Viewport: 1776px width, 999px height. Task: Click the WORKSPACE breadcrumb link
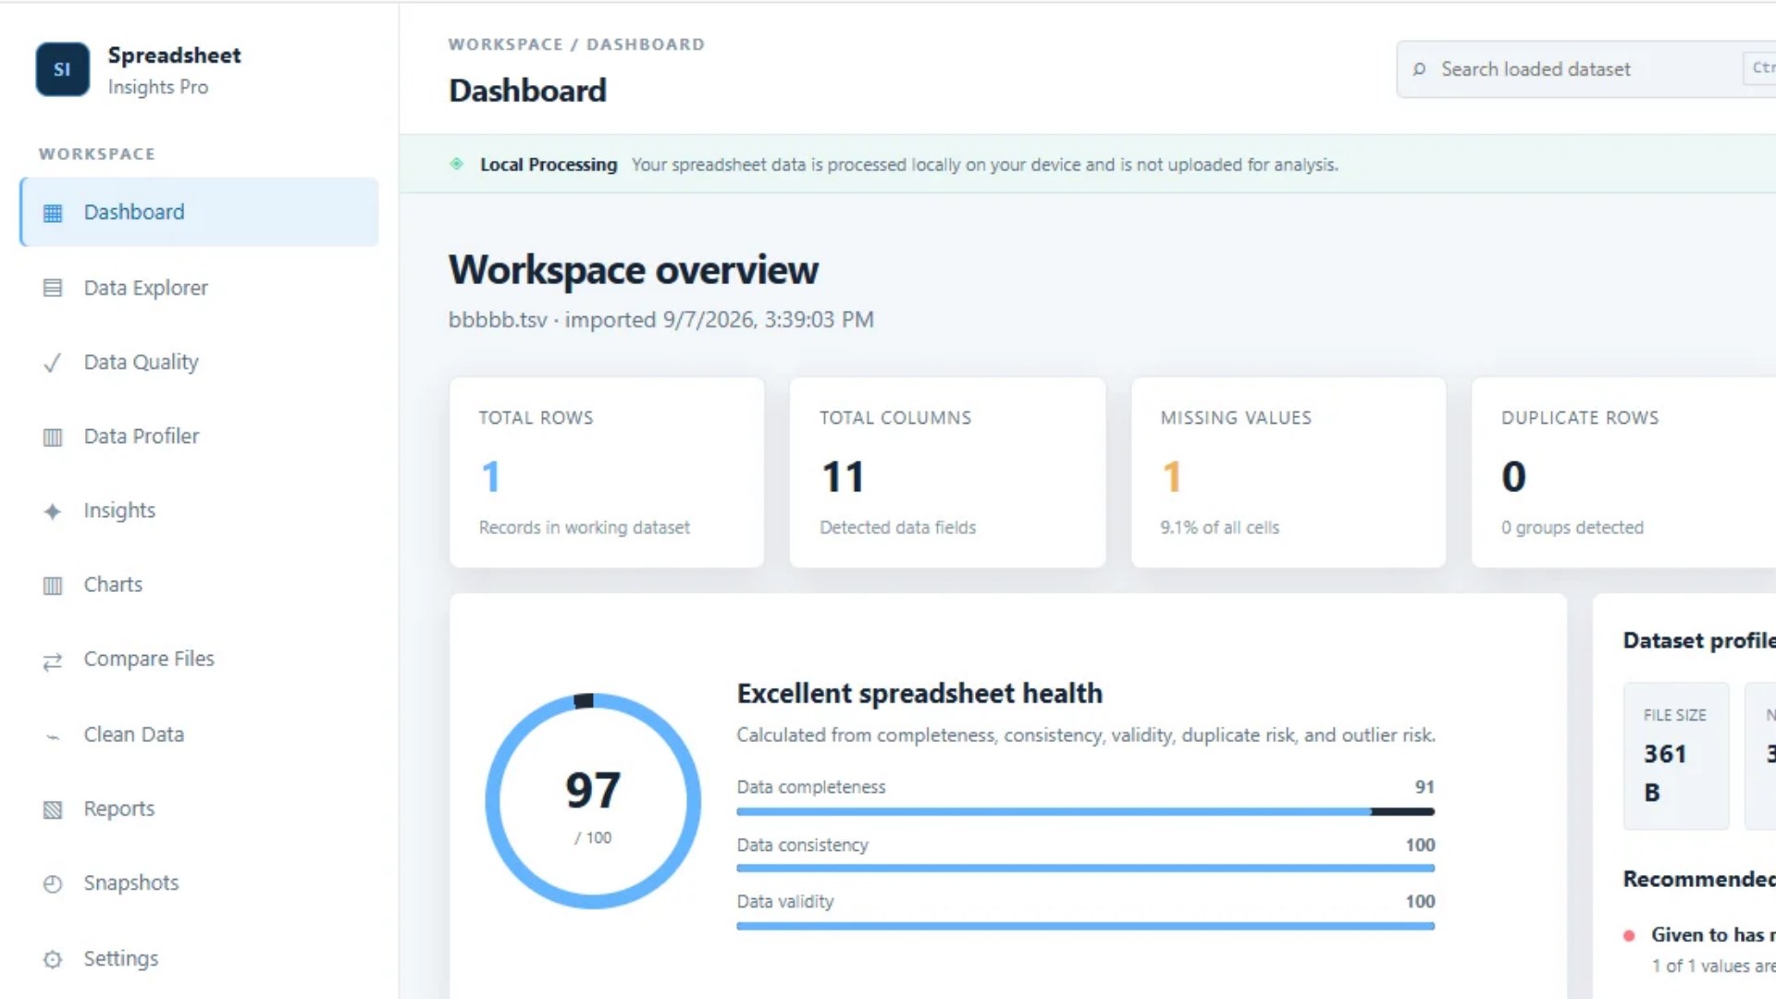pos(505,44)
